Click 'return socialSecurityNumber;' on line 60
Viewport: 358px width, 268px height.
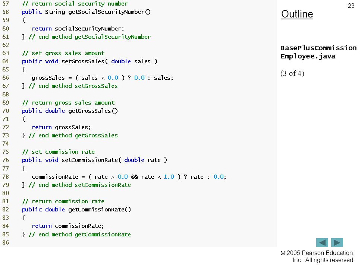(x=78, y=29)
